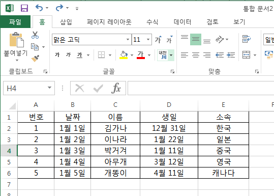
Task: Save the workbook with the floppy icon
Action: pos(24,8)
